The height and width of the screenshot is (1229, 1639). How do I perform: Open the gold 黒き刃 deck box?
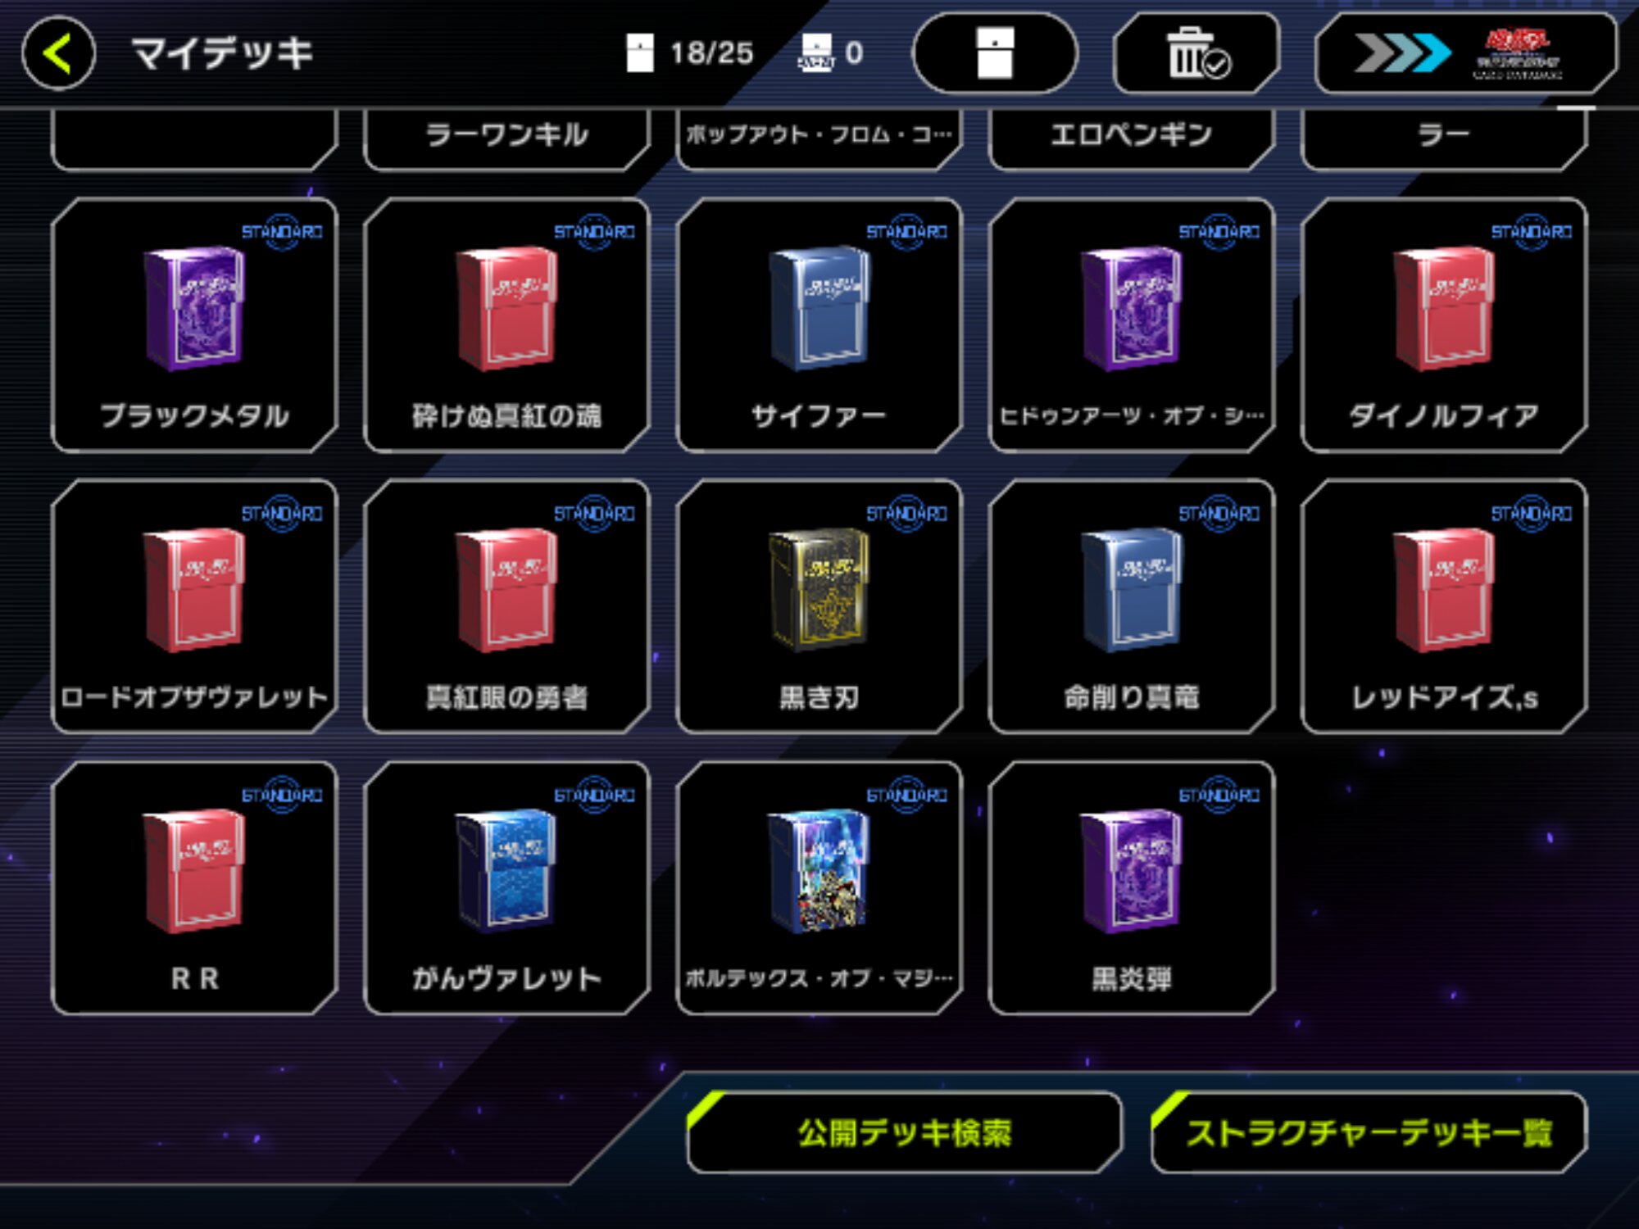pyautogui.click(x=819, y=606)
